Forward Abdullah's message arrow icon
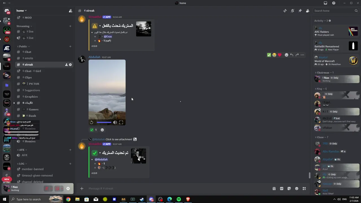Screen dimensions: 361x203 [297, 55]
